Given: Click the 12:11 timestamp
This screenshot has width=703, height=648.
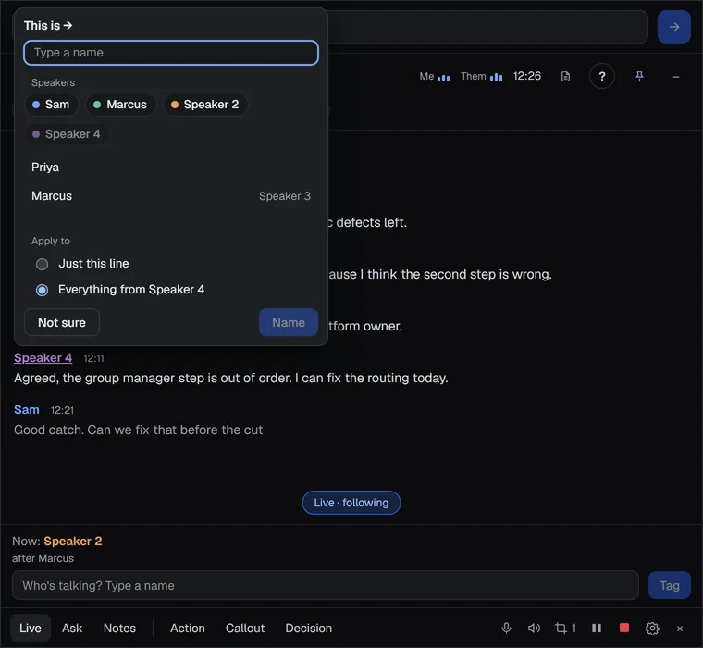Looking at the screenshot, I should pyautogui.click(x=93, y=358).
